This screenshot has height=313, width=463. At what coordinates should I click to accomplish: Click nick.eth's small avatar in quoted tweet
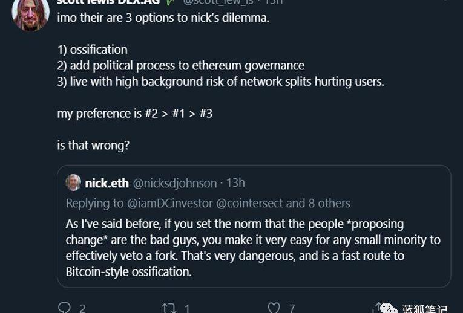tap(73, 182)
